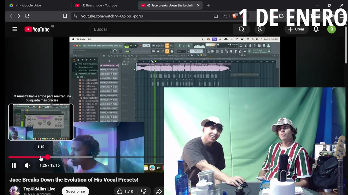
Task: Start voice search with microphone icon
Action: [x=260, y=29]
